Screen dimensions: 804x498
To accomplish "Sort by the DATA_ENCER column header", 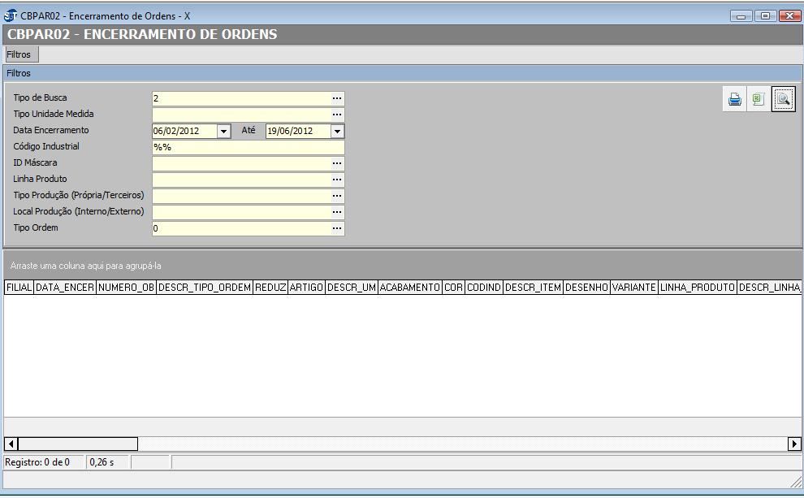I will coord(65,288).
